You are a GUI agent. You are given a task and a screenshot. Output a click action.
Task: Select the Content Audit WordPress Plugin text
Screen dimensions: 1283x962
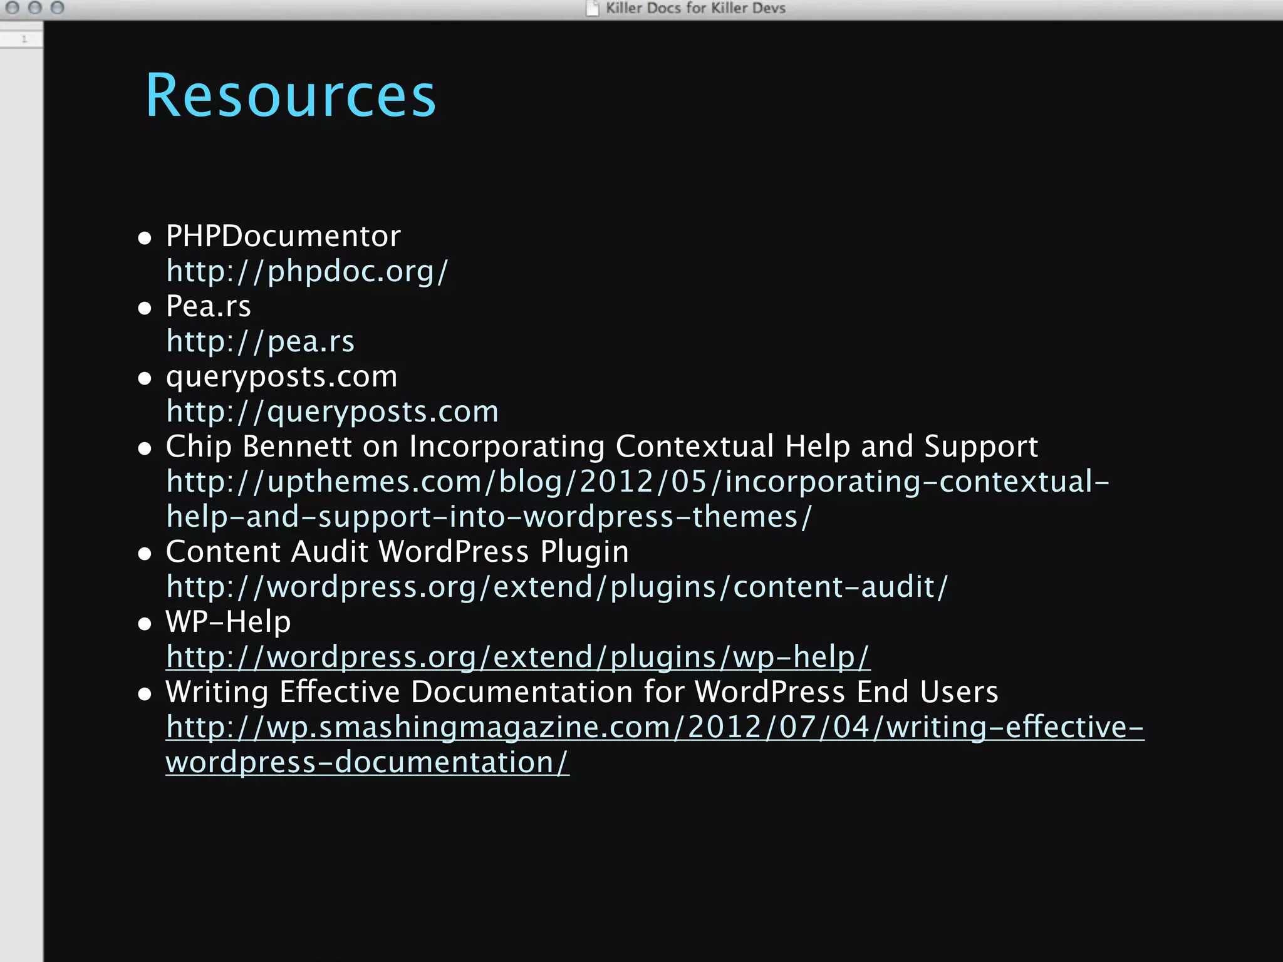pyautogui.click(x=397, y=552)
